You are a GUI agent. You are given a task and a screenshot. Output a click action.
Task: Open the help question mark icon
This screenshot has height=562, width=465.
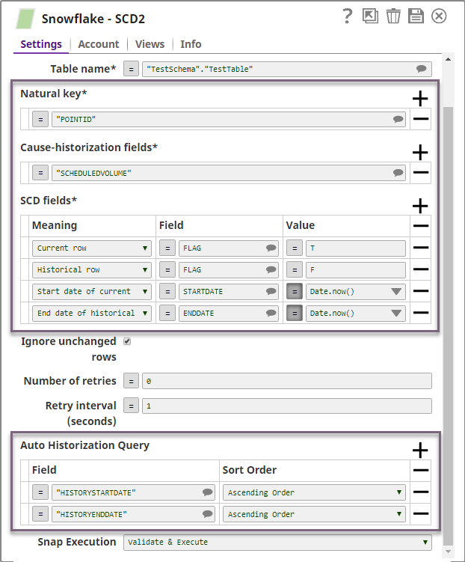click(x=347, y=16)
